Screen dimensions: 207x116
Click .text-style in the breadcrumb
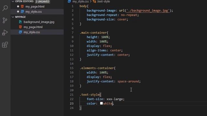pyautogui.click(x=103, y=2)
